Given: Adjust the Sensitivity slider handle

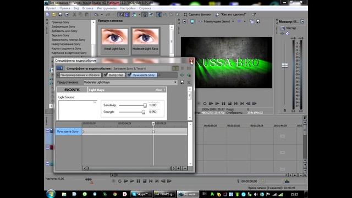Looking at the screenshot, I should tap(145, 105).
